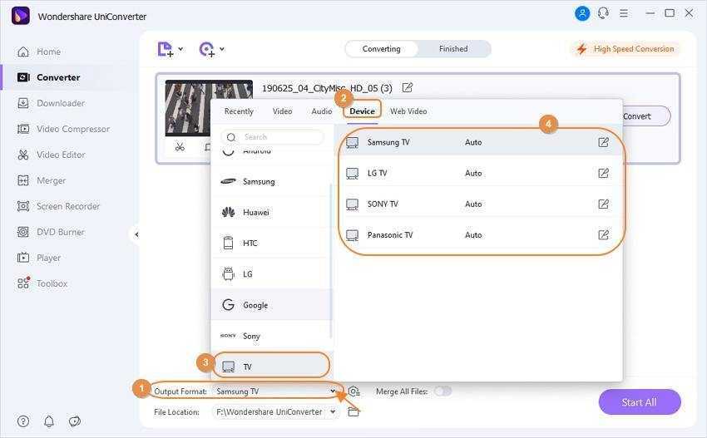Select LG in the device list
The image size is (707, 438).
[271, 274]
